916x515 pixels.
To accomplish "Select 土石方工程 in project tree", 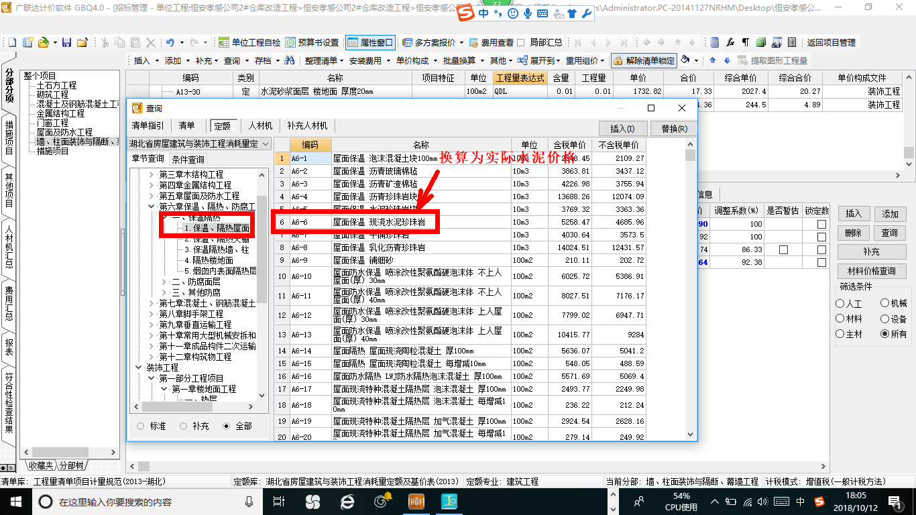I will tap(56, 86).
